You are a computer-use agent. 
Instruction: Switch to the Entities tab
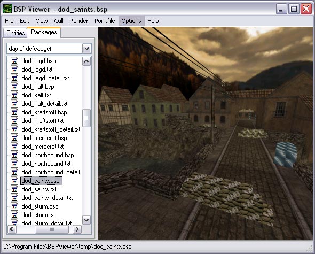[15, 33]
